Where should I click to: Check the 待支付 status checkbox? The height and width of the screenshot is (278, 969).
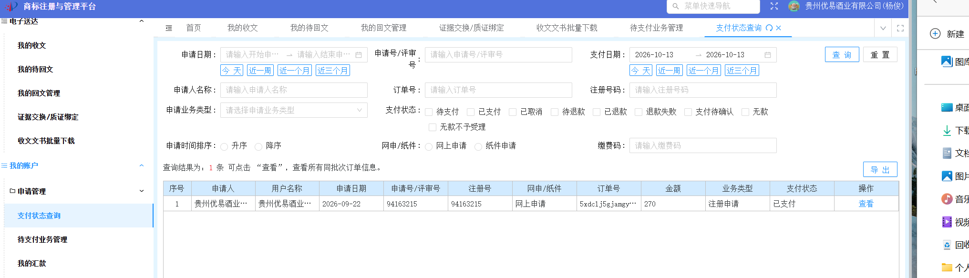coord(429,112)
